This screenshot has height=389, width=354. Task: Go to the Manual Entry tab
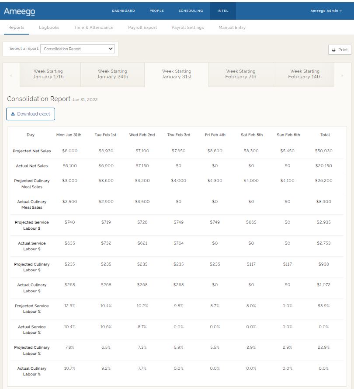(x=232, y=28)
